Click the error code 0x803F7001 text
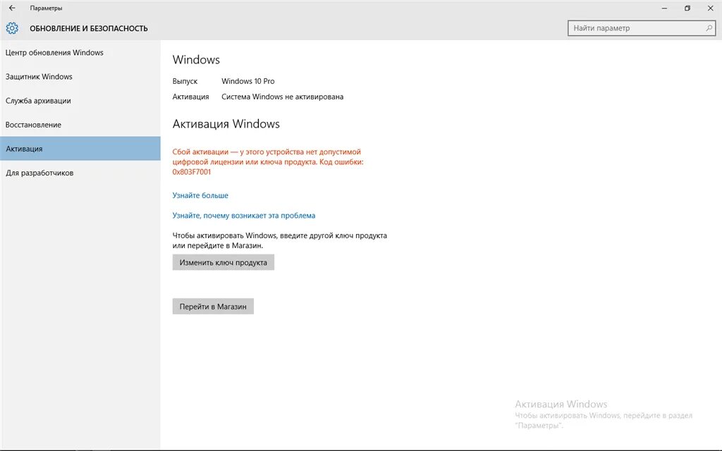Image resolution: width=722 pixels, height=451 pixels. pyautogui.click(x=192, y=172)
